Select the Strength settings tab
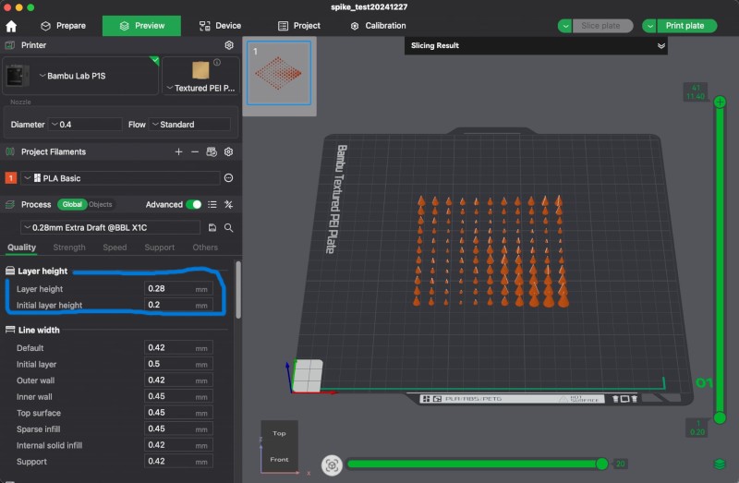The width and height of the screenshot is (739, 483). coord(69,248)
